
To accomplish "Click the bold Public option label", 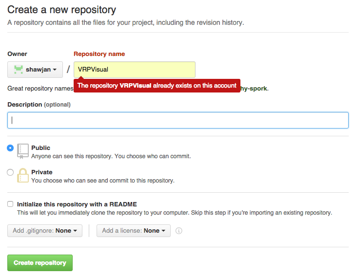I will click(x=40, y=148).
